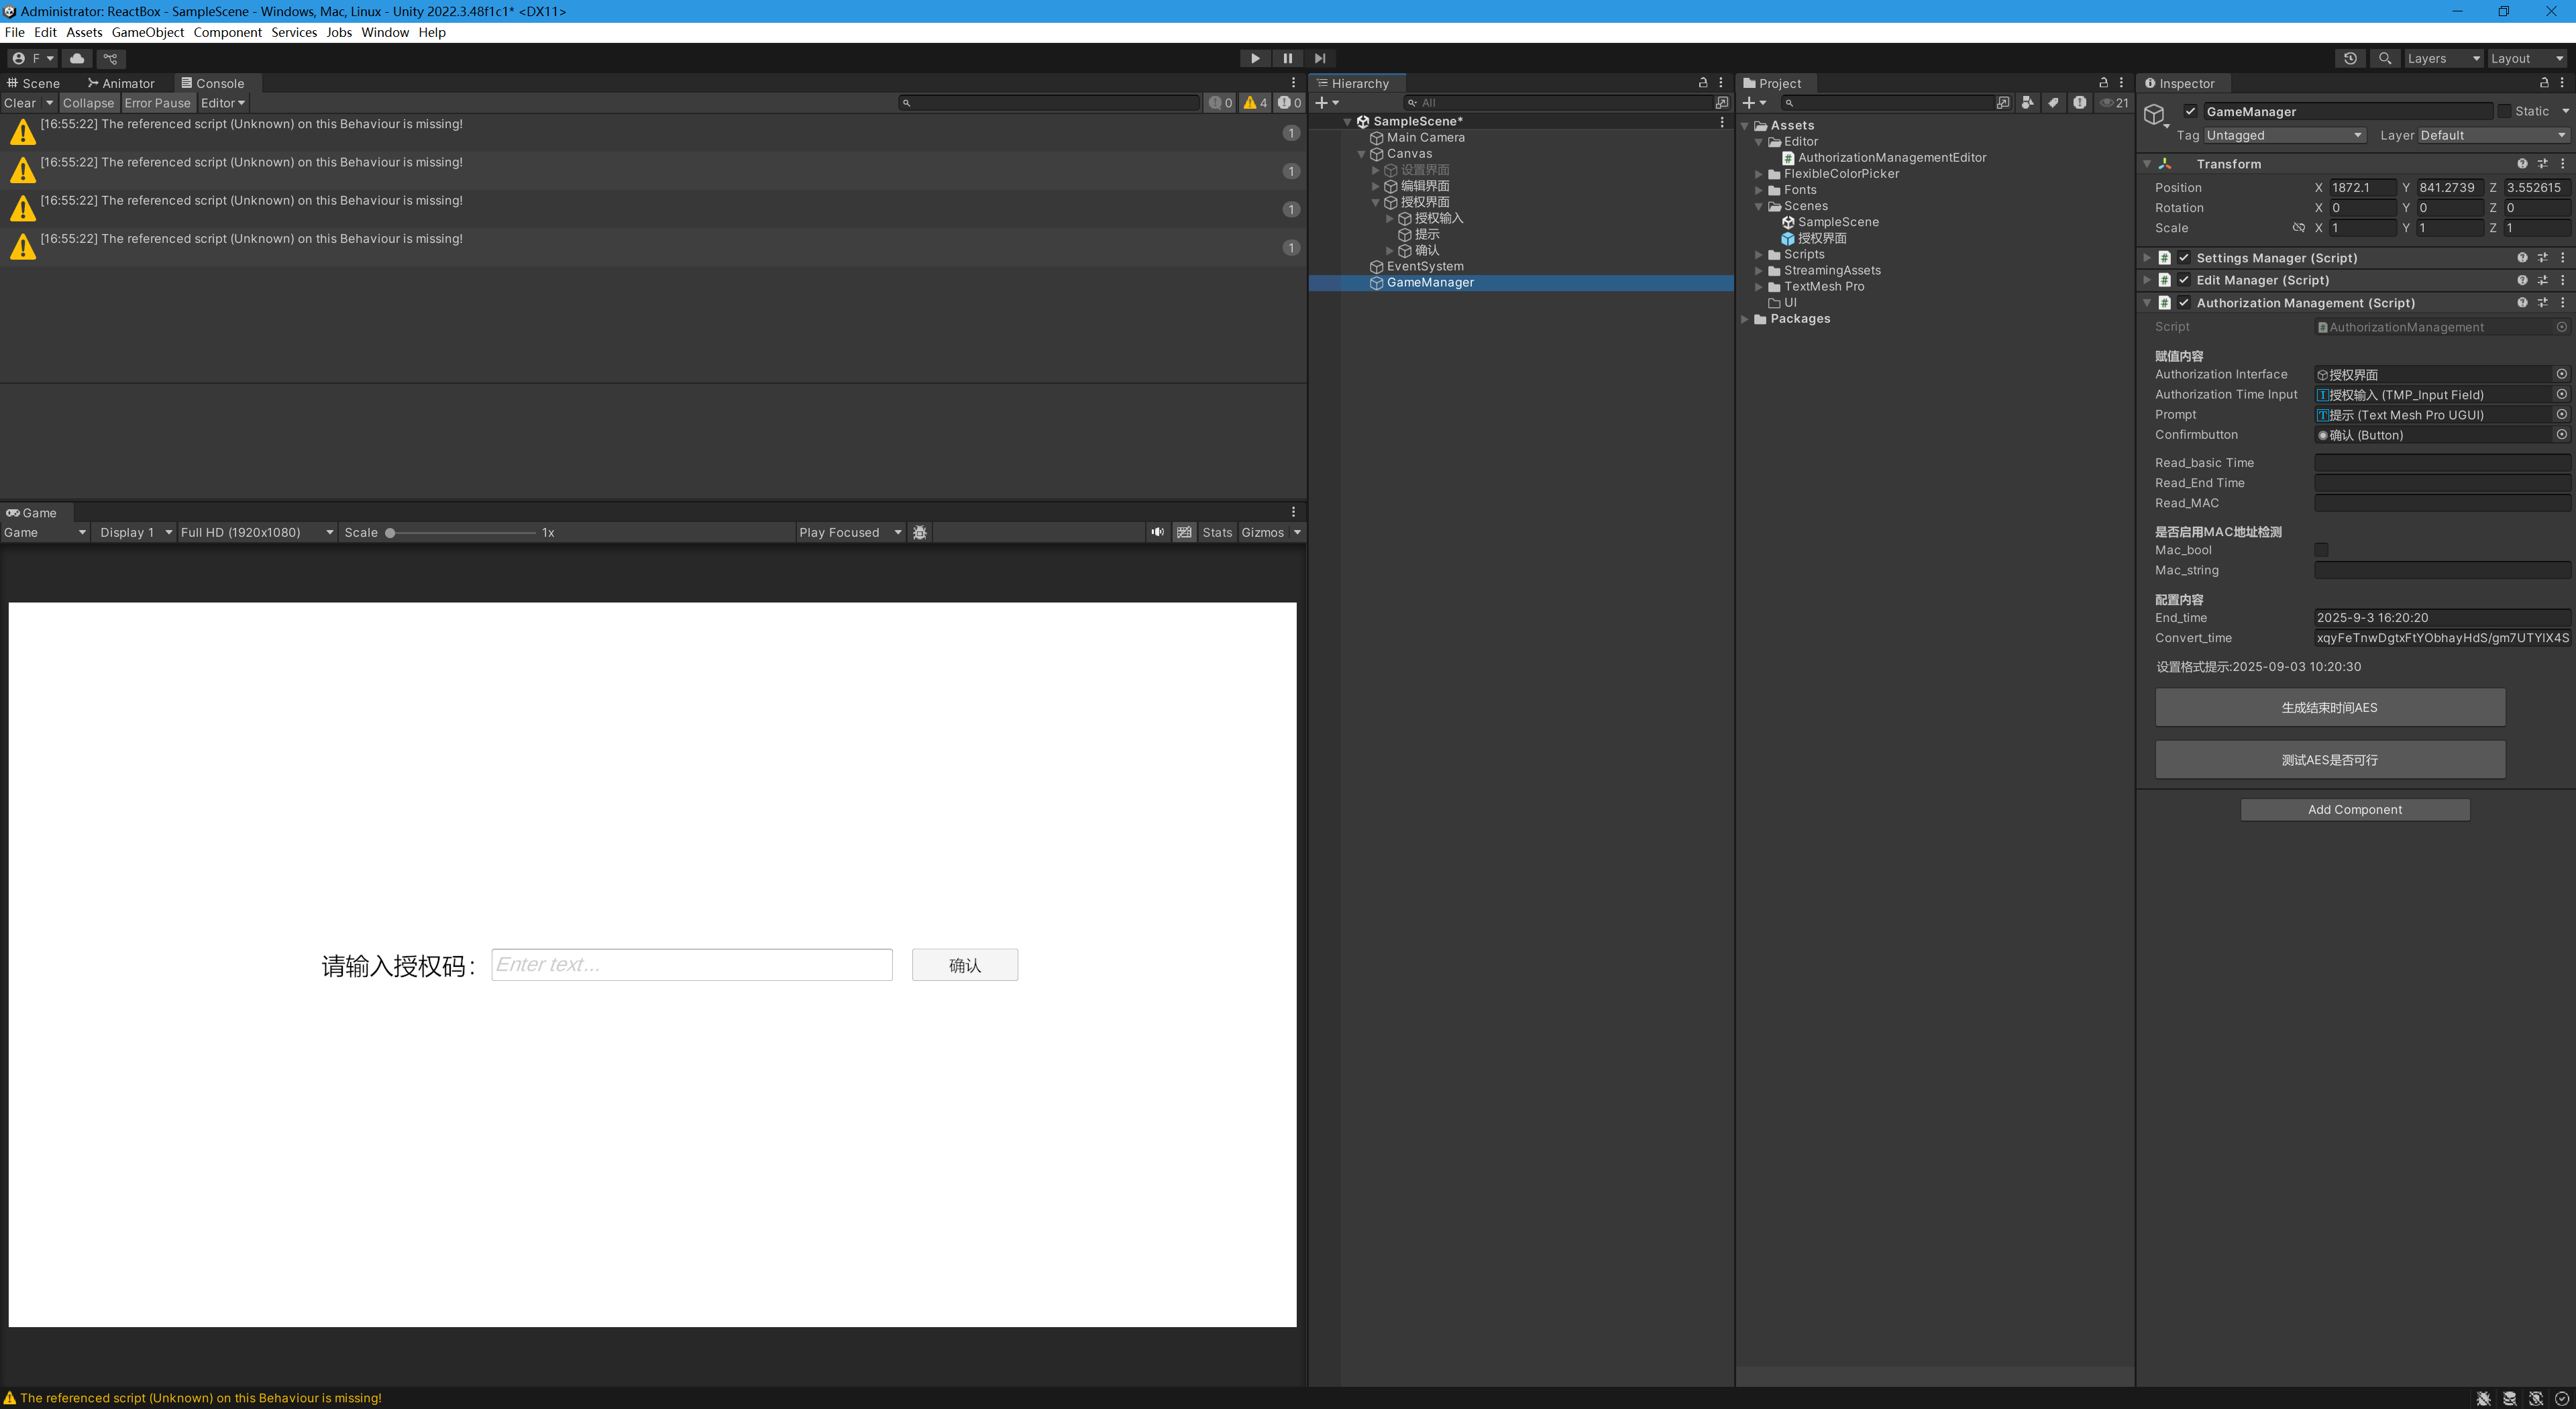Open the cloud services icon
2576x1409 pixels.
tap(77, 58)
